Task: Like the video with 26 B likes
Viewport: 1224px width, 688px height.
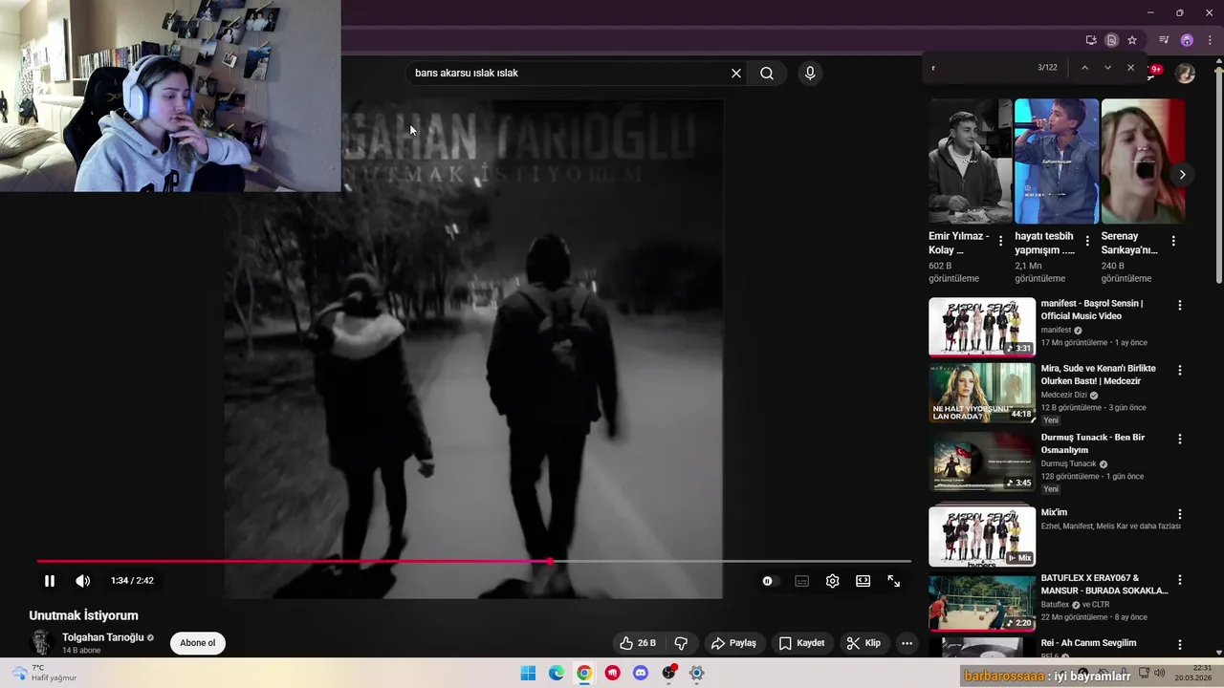Action: point(638,643)
